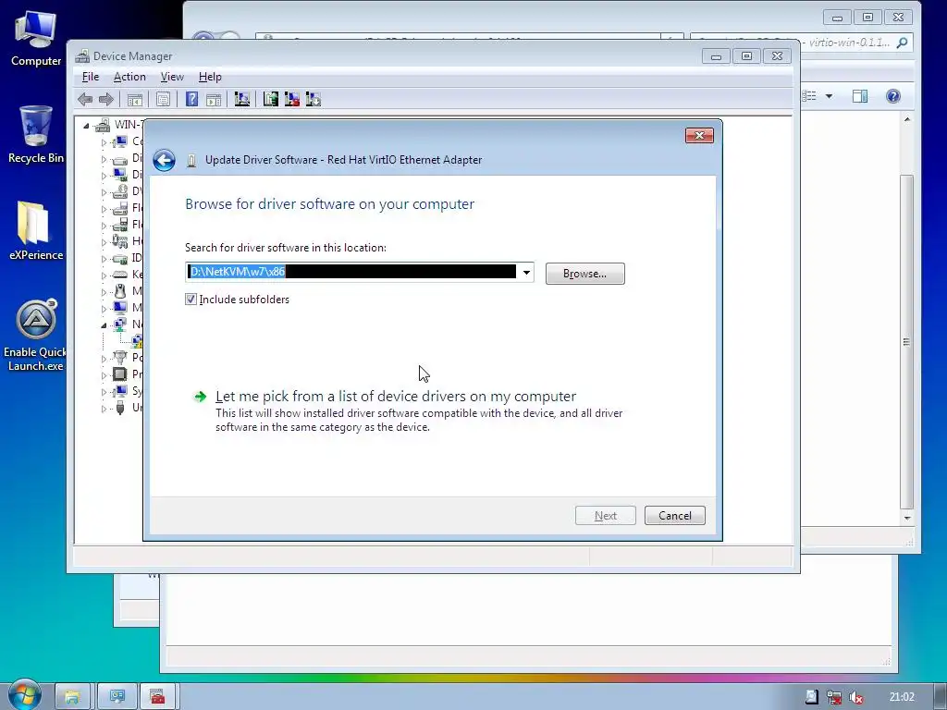This screenshot has width=947, height=710.
Task: Open the Recycle Bin desktop icon
Action: click(x=36, y=135)
